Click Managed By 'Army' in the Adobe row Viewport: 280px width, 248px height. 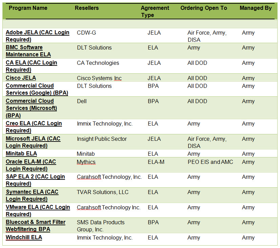[x=248, y=33]
